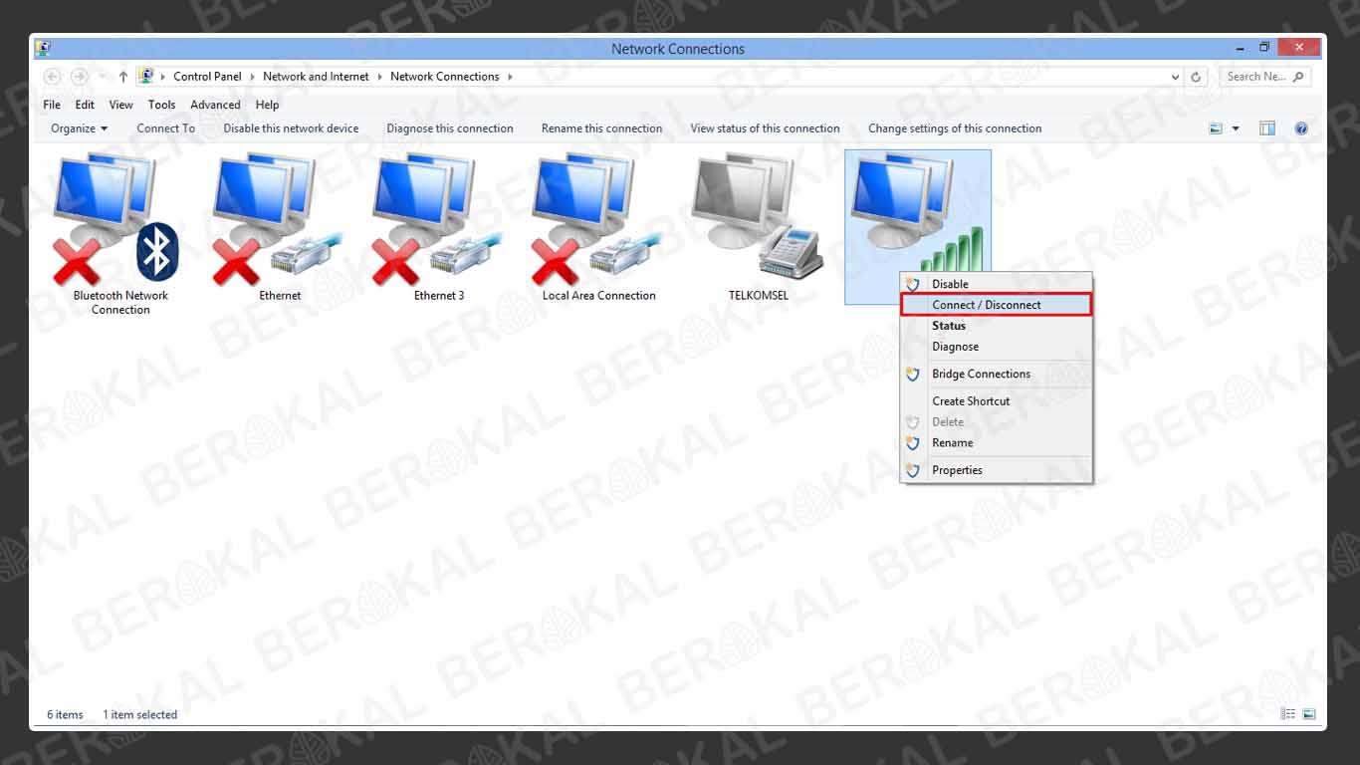Click the window system icon in title bar

[43, 48]
